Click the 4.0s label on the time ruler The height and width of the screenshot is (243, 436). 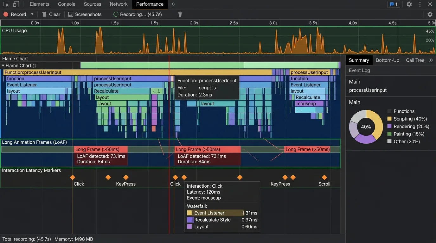click(x=353, y=23)
